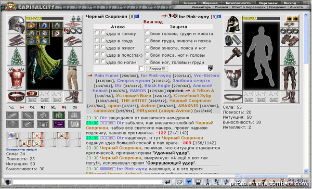This screenshot has width=312, height=189.
Task: Toggle the music note sound icon
Action: (x=226, y=182)
